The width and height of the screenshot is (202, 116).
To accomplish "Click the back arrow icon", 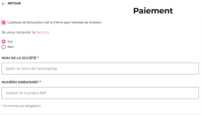I will (4, 4).
